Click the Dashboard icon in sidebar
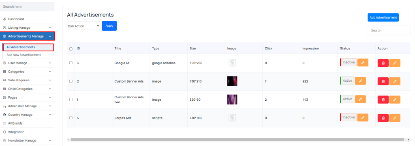The height and width of the screenshot is (146, 415). click(x=4, y=19)
